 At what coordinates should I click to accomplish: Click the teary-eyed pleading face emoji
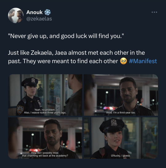pos(123,61)
